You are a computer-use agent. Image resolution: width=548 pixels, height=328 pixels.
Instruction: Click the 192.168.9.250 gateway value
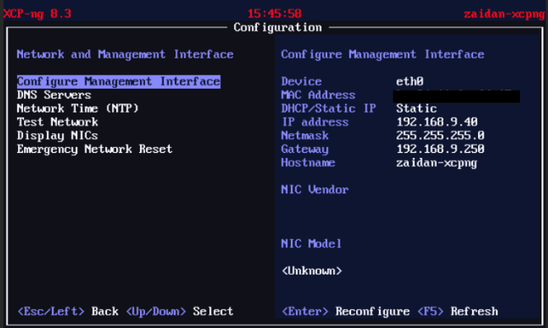coord(440,149)
